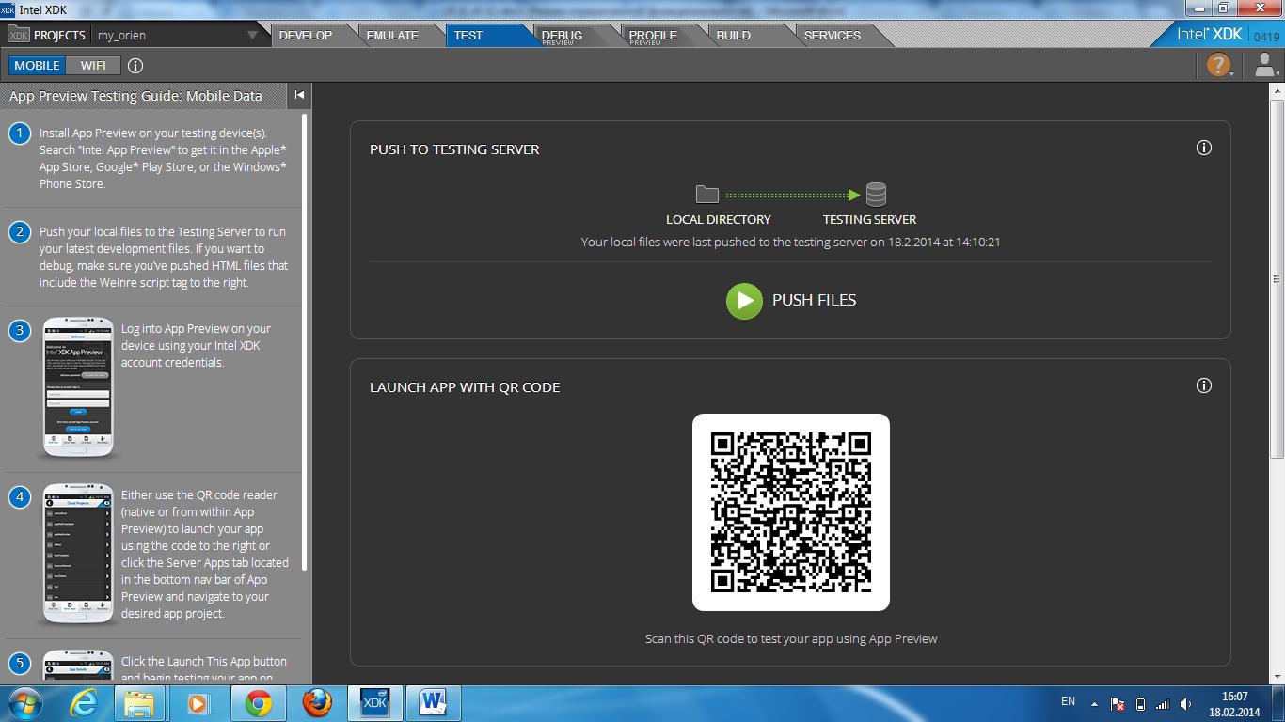
Task: Open the SERVICES tab
Action: point(833,35)
